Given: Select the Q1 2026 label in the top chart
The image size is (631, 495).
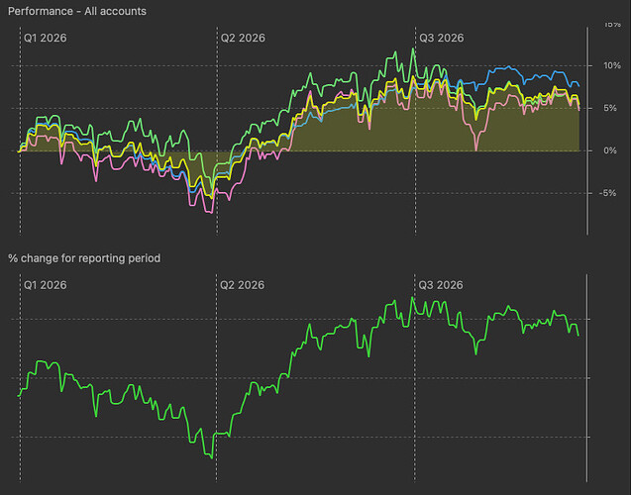Looking at the screenshot, I should [46, 38].
